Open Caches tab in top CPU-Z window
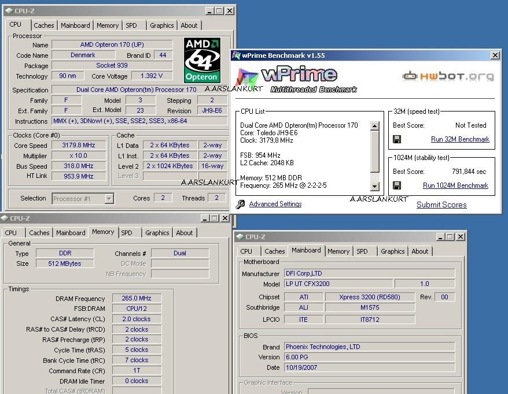The height and width of the screenshot is (394, 508). (44, 25)
